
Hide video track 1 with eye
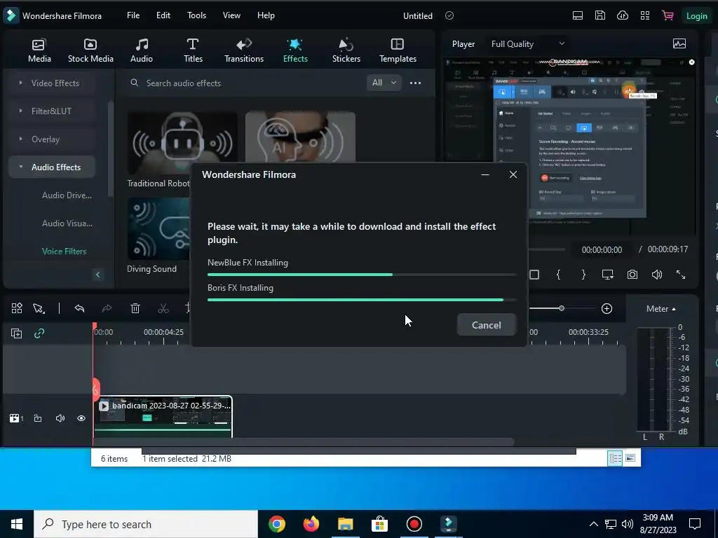click(x=81, y=418)
